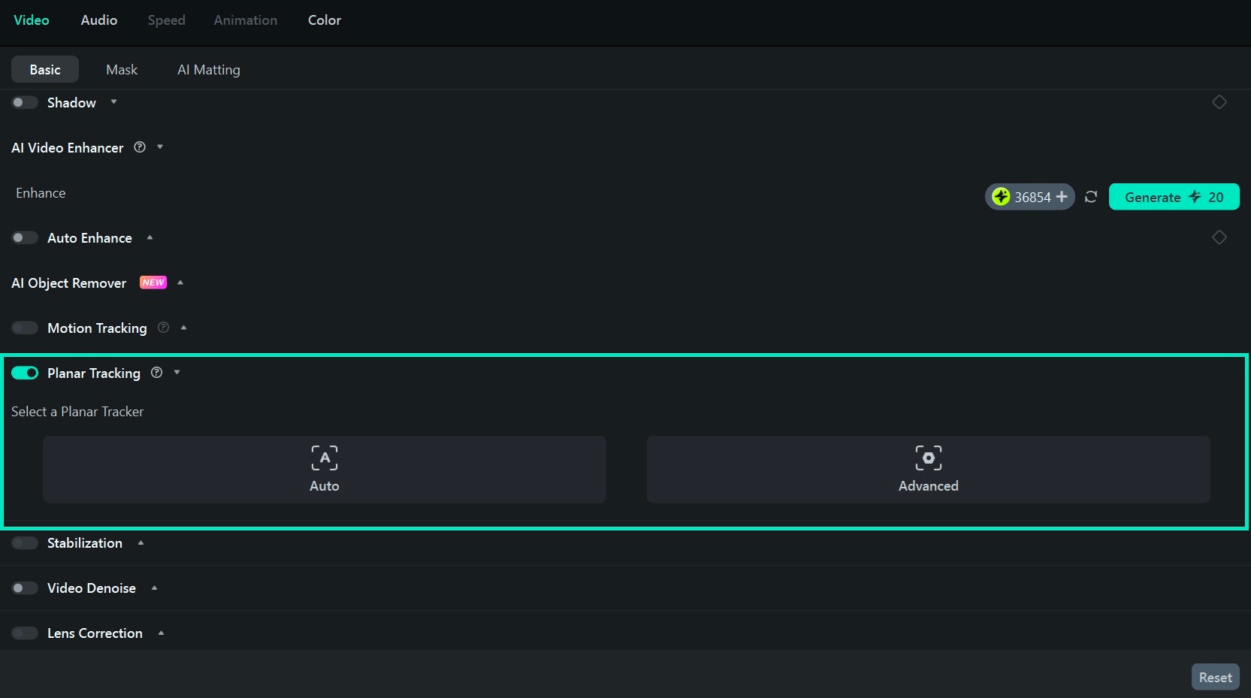Image resolution: width=1251 pixels, height=698 pixels.
Task: Collapse the AI Object Remover section
Action: [x=180, y=283]
